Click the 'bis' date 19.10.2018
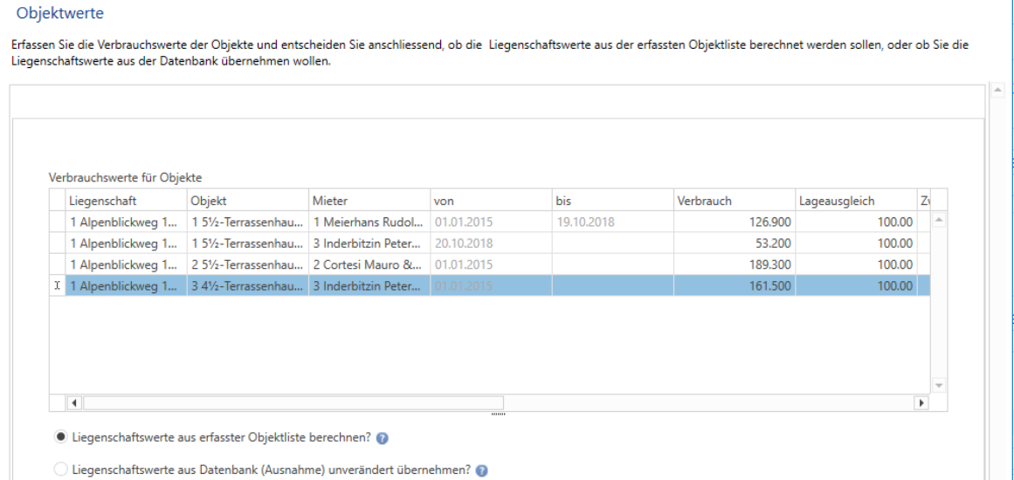 coord(612,223)
